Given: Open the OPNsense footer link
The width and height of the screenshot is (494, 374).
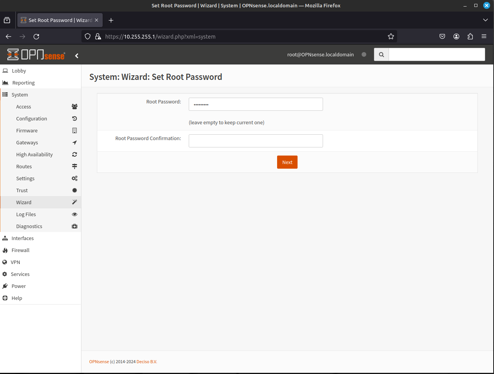Looking at the screenshot, I should (x=99, y=362).
